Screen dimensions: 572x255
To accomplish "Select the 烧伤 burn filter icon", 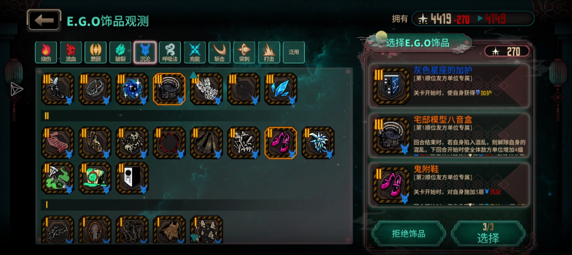I will [x=46, y=52].
